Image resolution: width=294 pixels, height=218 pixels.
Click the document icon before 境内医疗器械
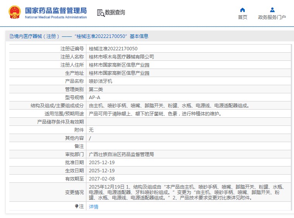pyautogui.click(x=12, y=36)
